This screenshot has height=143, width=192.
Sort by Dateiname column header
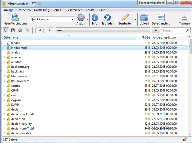[69, 37]
